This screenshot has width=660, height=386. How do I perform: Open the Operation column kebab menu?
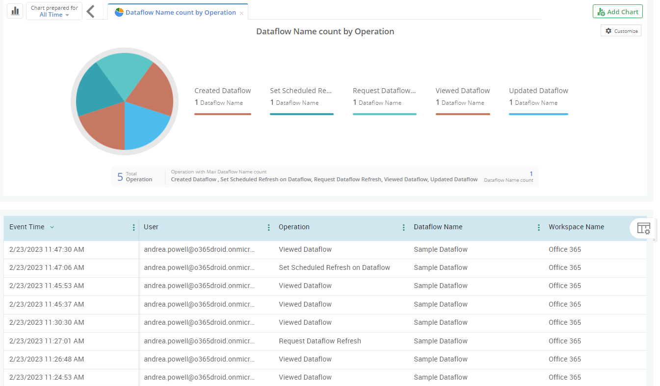pyautogui.click(x=403, y=227)
